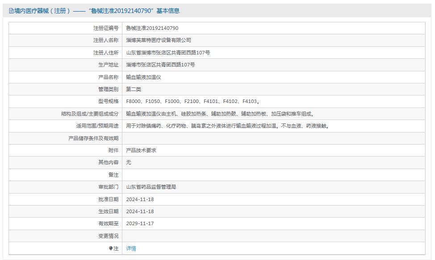Select product name 输血输液加温仪
The height and width of the screenshot is (260, 435).
pos(143,77)
